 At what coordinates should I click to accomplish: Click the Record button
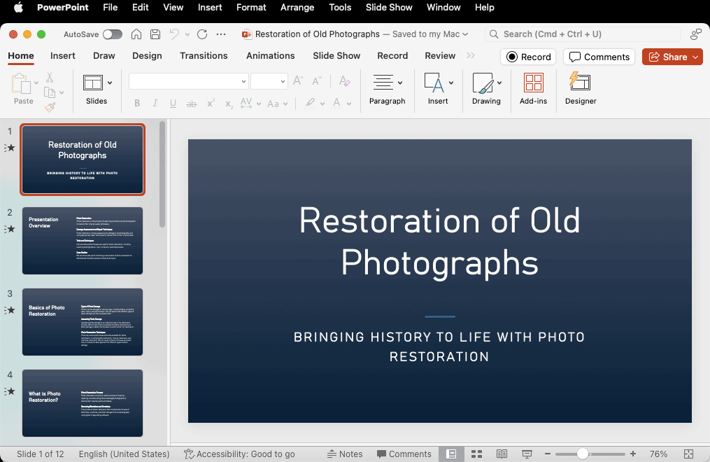528,57
